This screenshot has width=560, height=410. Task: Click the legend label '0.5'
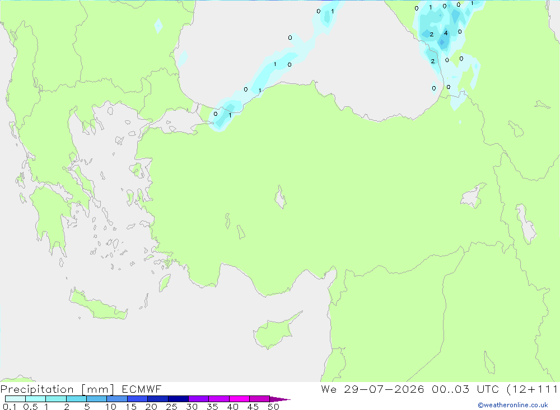point(30,407)
